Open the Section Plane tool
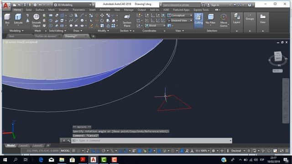292x164 pixels. [127, 21]
